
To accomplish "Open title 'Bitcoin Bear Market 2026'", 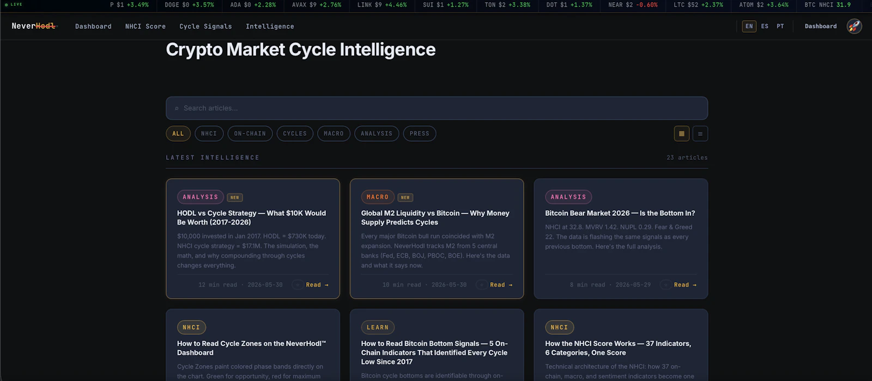I will click(x=620, y=213).
